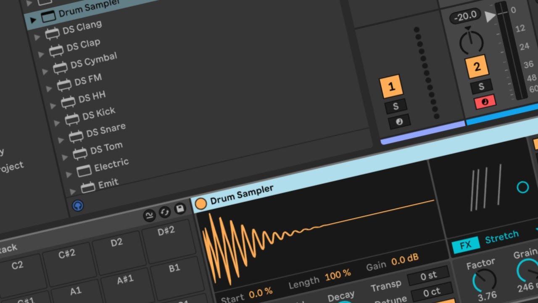Toggle track 2 activator button
Image resolution: width=538 pixels, height=303 pixels.
coord(477,66)
